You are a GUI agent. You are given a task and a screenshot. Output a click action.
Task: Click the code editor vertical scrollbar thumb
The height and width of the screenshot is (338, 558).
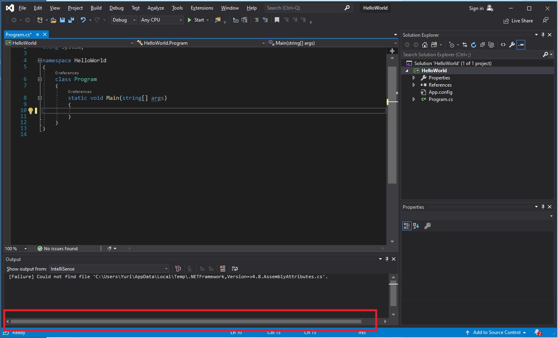(392, 125)
